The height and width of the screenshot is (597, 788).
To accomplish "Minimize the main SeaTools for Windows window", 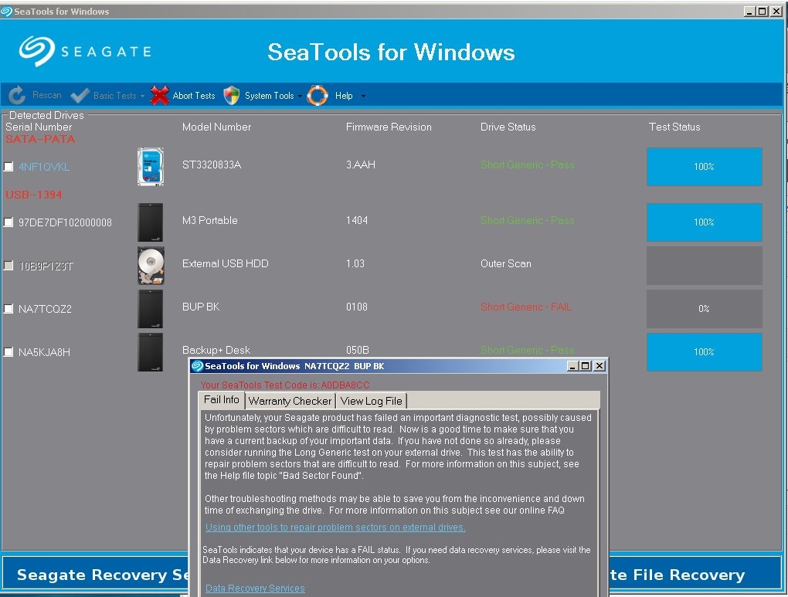I will tap(749, 11).
